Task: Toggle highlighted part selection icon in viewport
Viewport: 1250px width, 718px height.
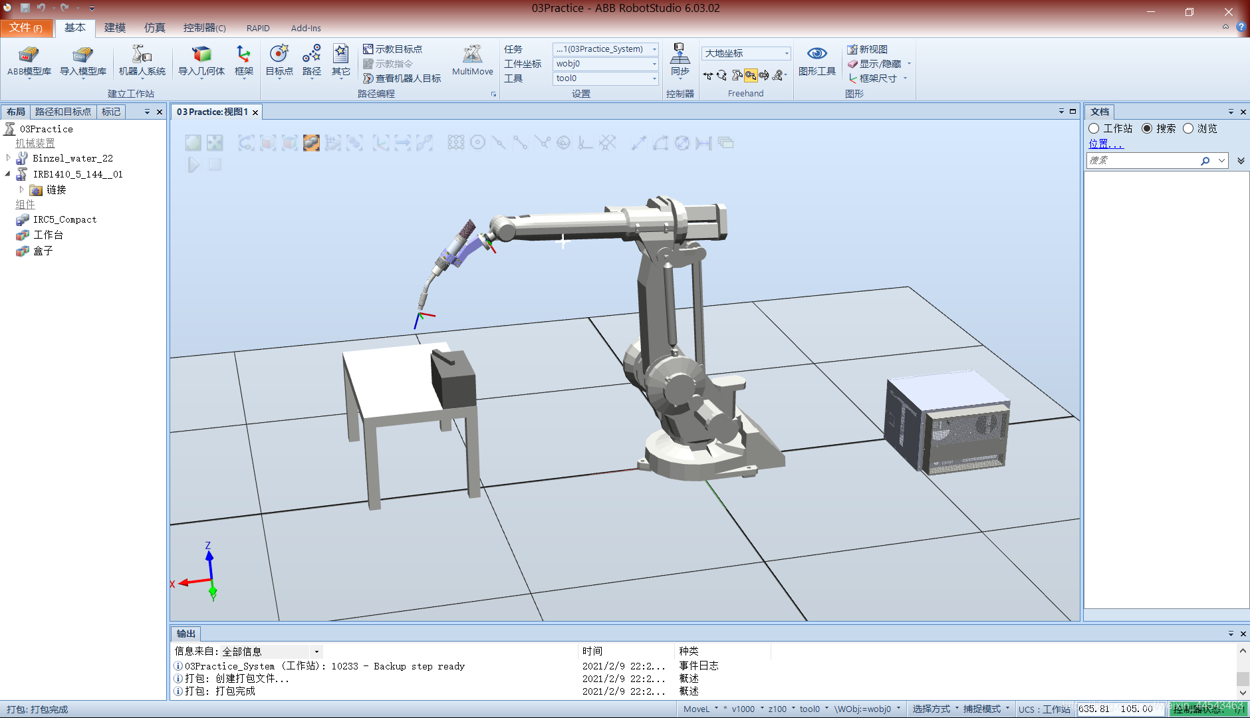Action: [x=311, y=142]
